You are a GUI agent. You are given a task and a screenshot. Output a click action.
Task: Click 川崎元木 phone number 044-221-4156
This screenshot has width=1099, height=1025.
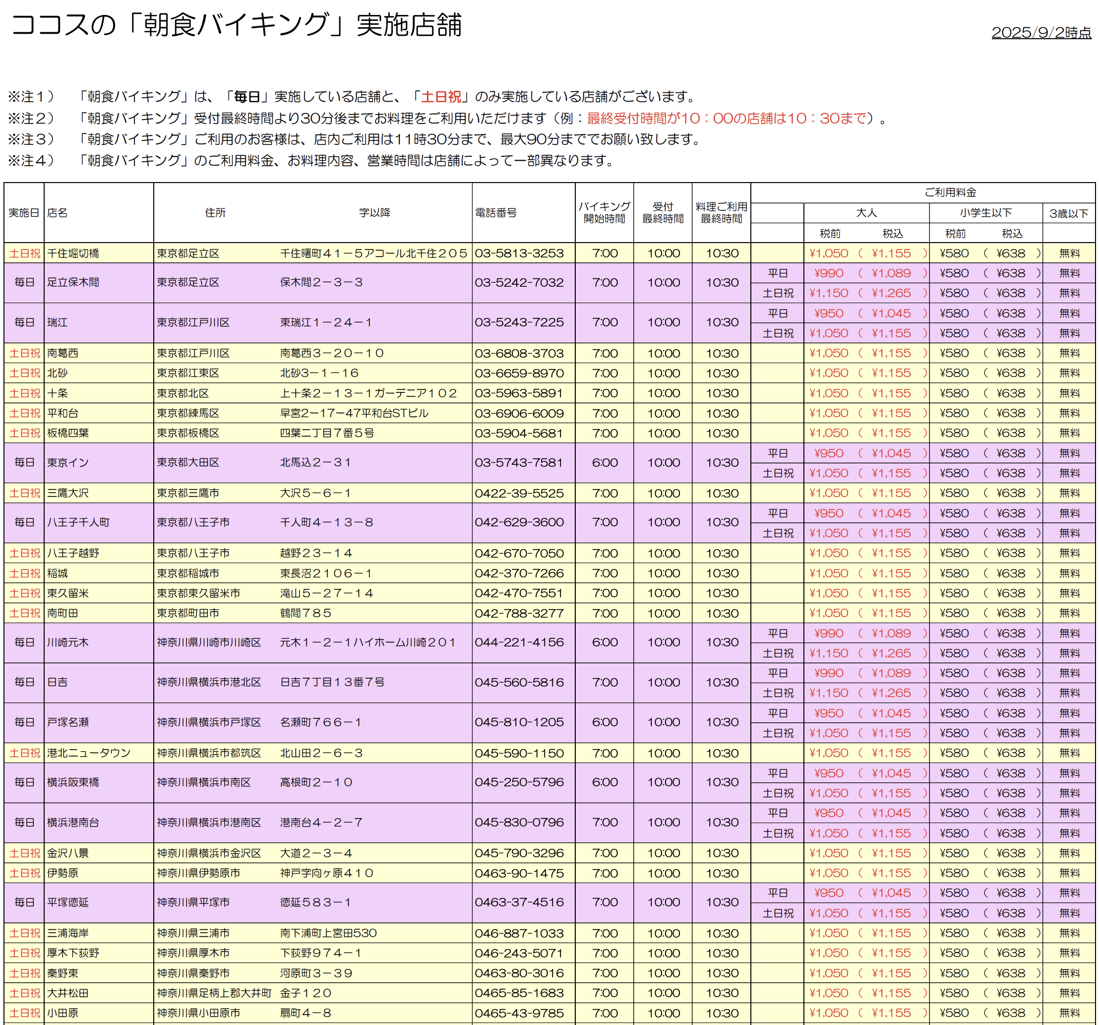coord(519,642)
